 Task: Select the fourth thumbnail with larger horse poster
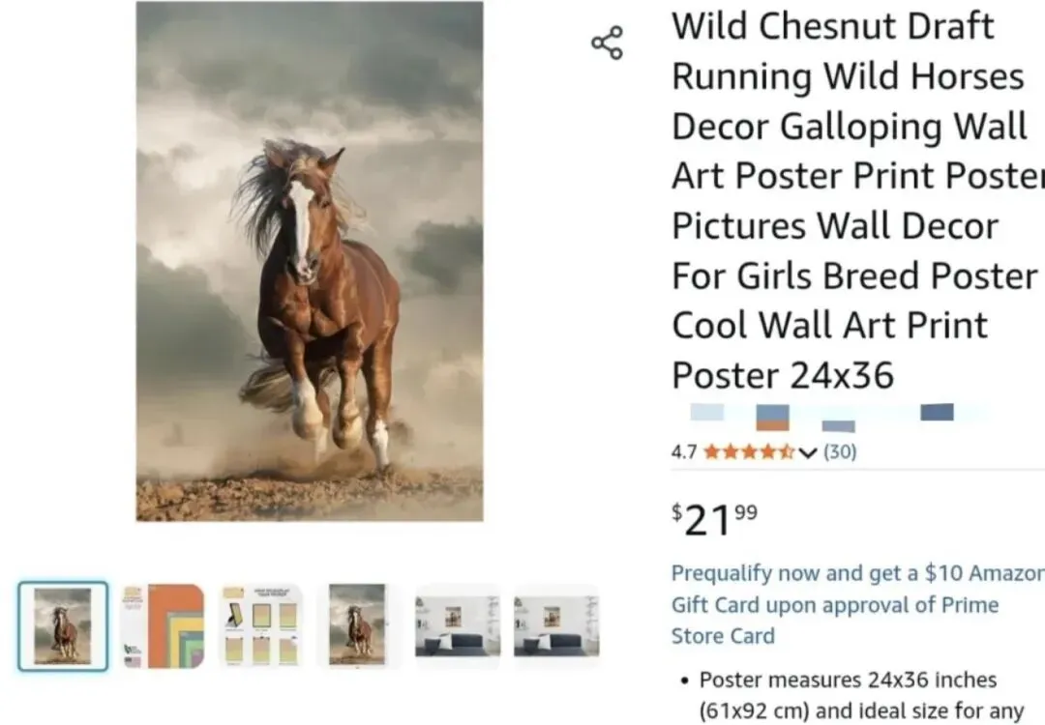pyautogui.click(x=358, y=625)
